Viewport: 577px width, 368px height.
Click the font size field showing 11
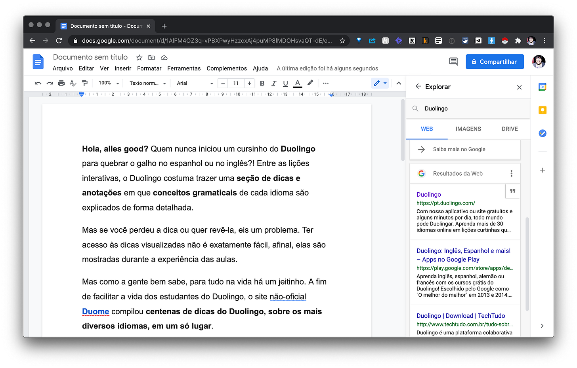click(x=236, y=83)
